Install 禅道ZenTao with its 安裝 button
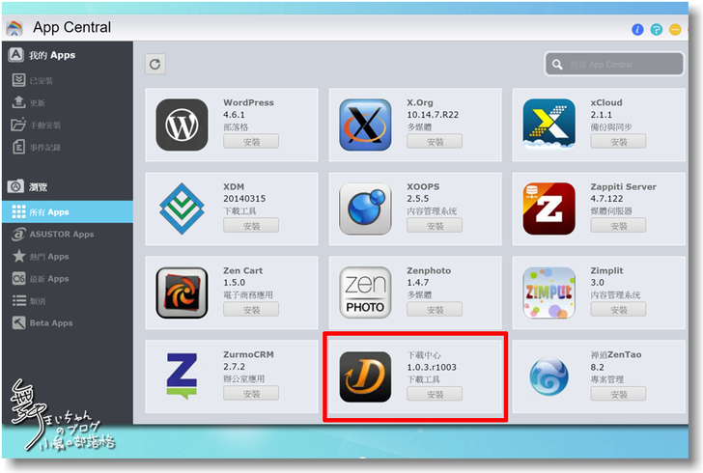The image size is (703, 473). pos(618,394)
